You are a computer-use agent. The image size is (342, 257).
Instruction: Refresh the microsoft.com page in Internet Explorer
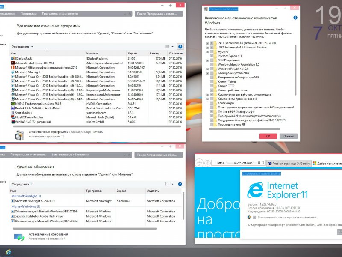(x=263, y=163)
